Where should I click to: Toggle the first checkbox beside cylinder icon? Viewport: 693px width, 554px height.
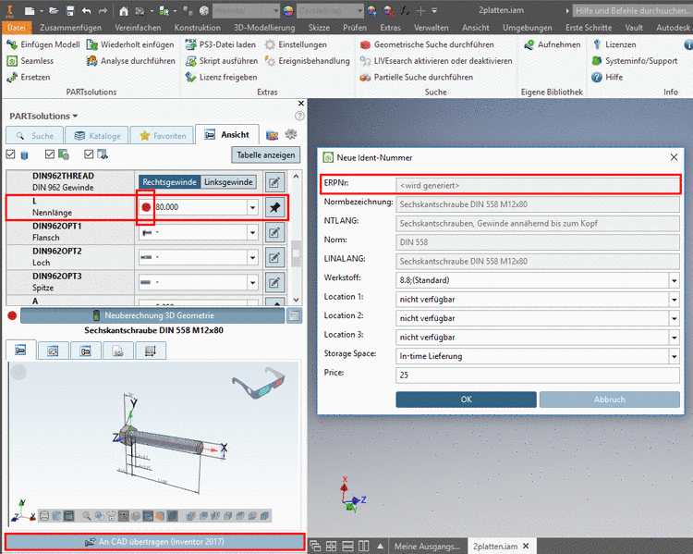coord(10,154)
